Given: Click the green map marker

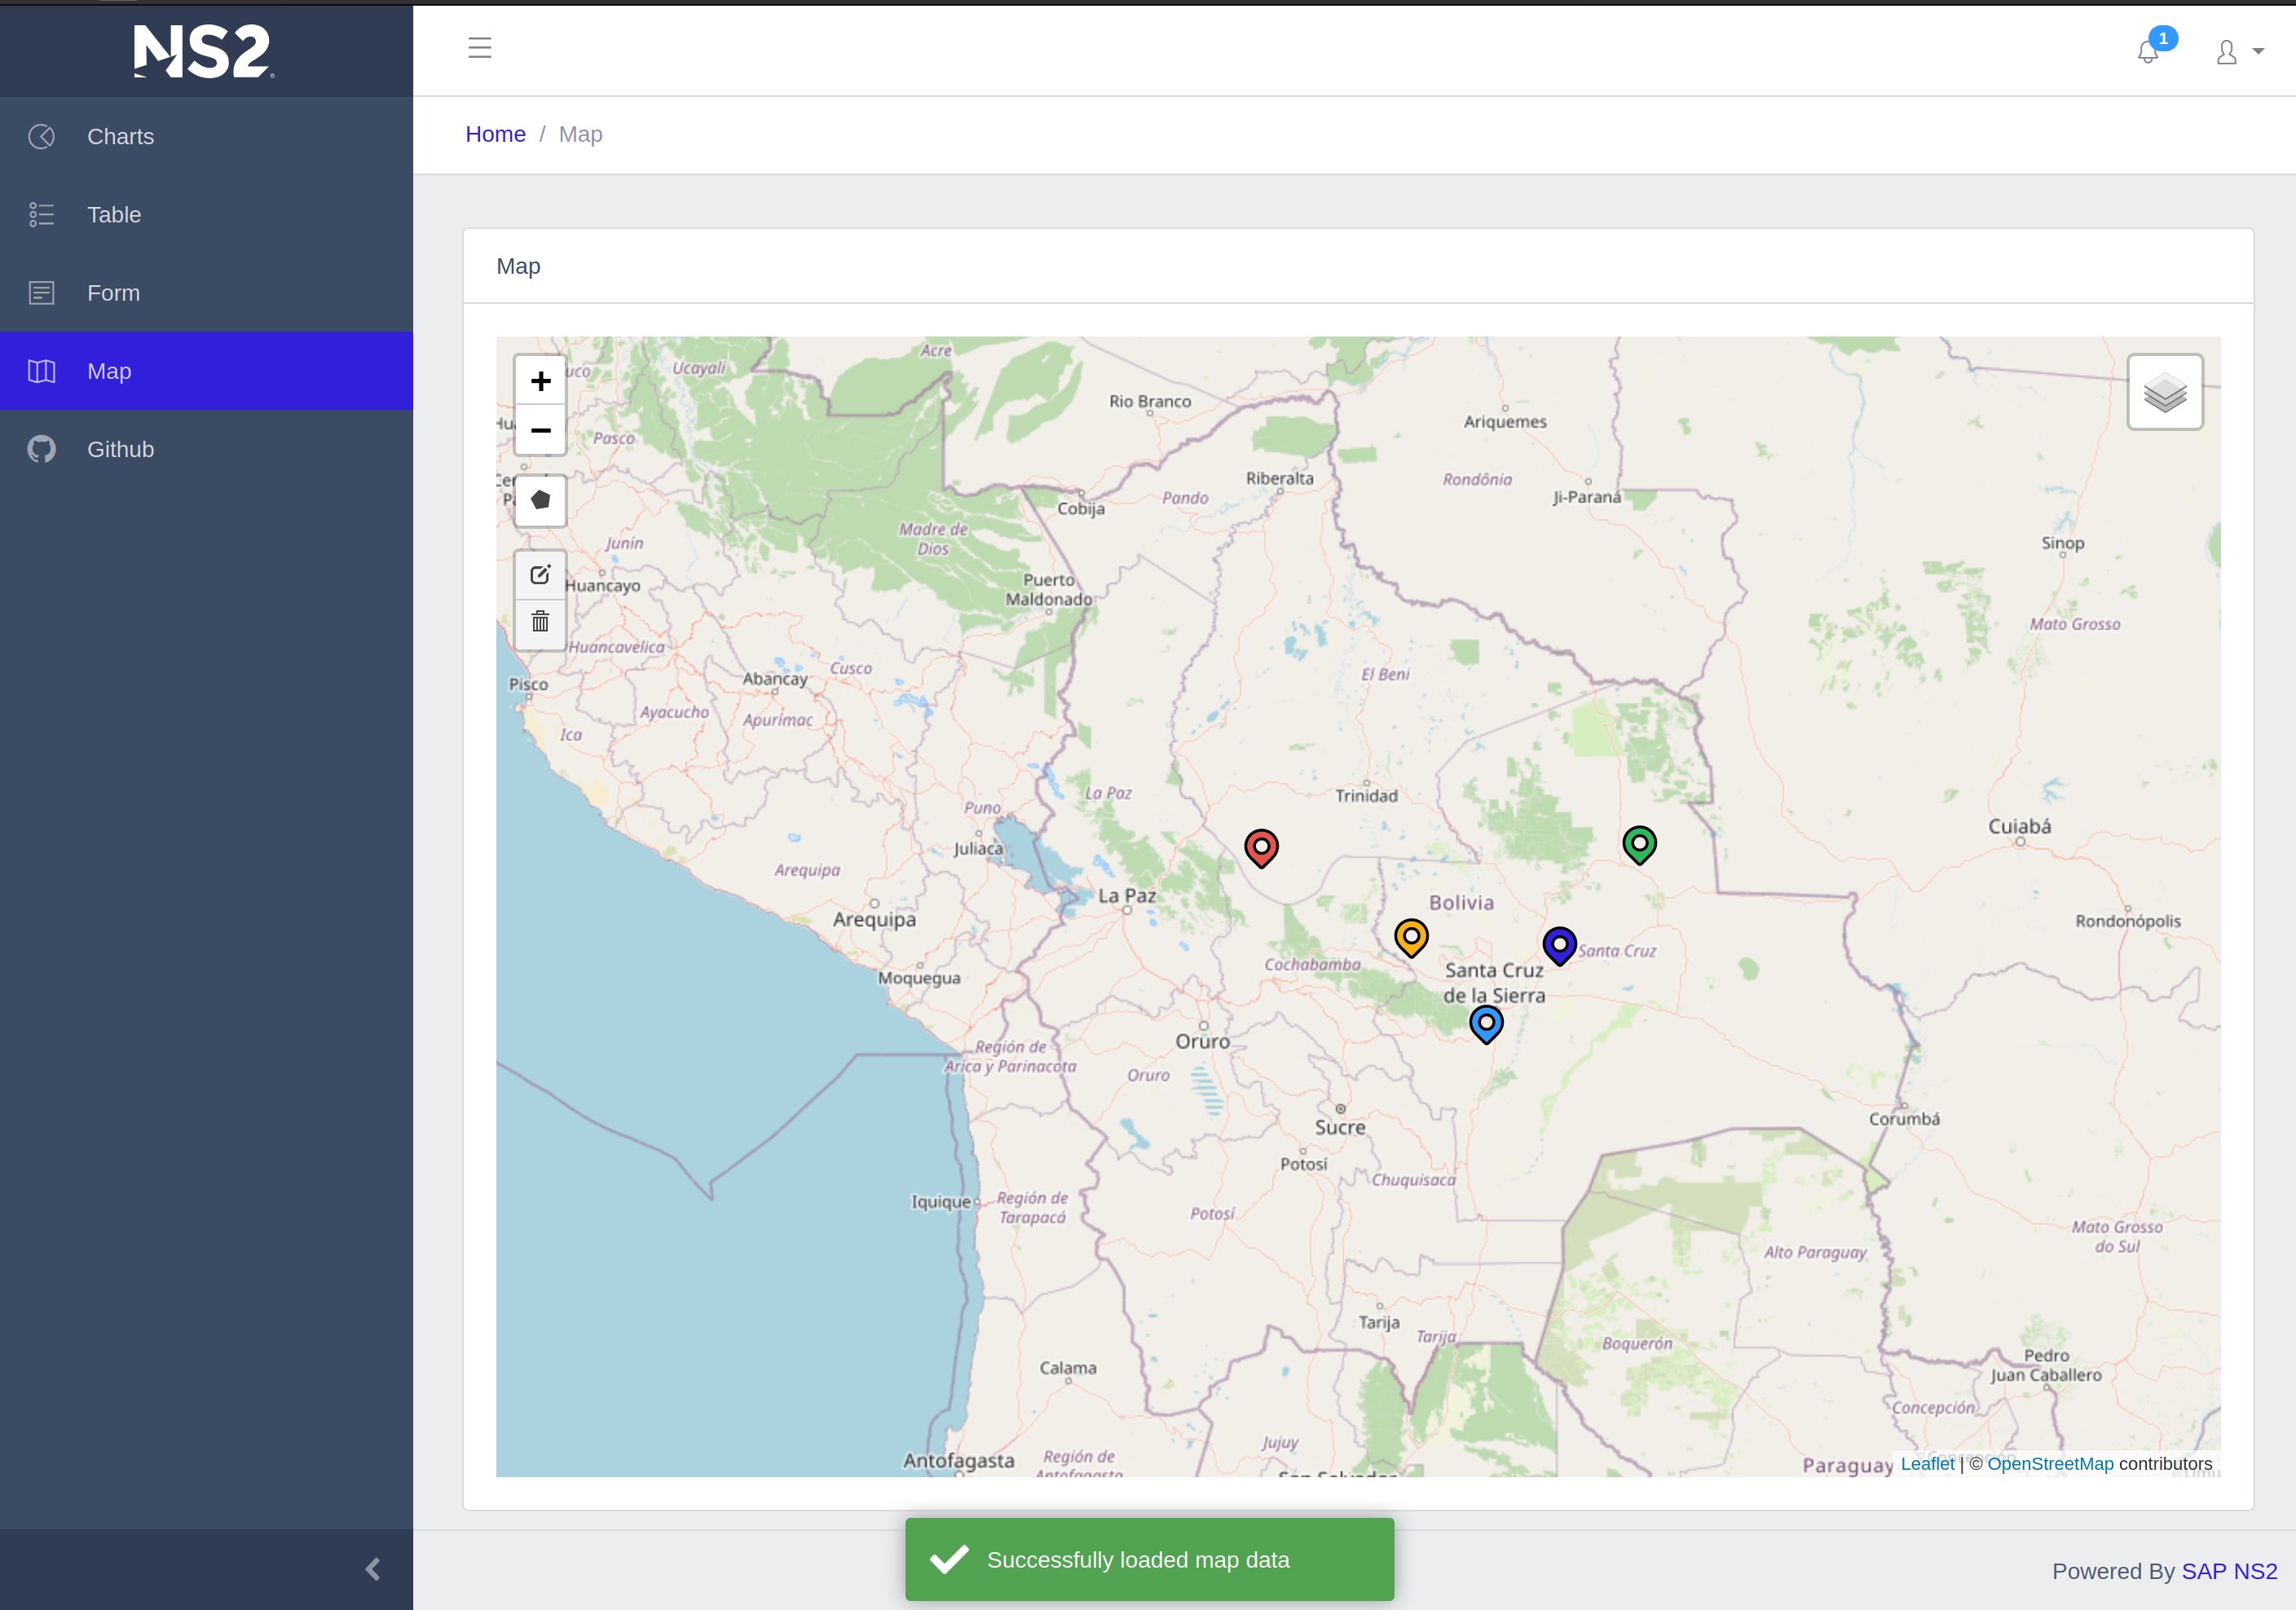Looking at the screenshot, I should pos(1639,844).
